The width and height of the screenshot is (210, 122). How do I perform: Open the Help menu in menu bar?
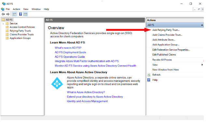click(46, 9)
